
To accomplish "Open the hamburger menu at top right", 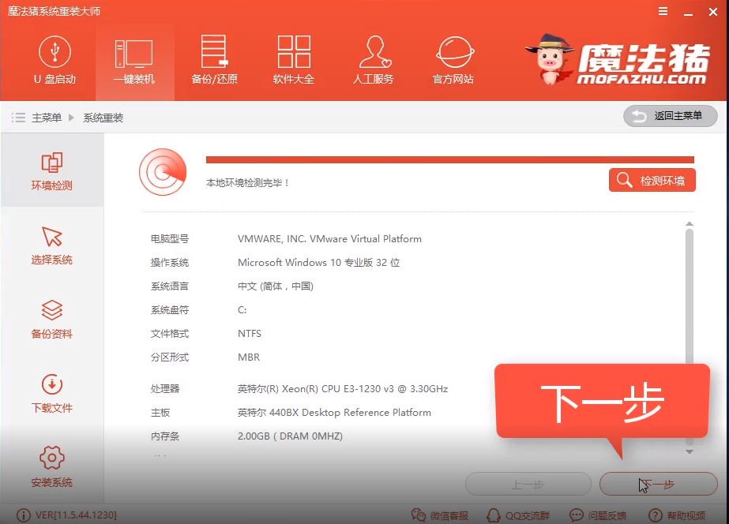I will [662, 11].
